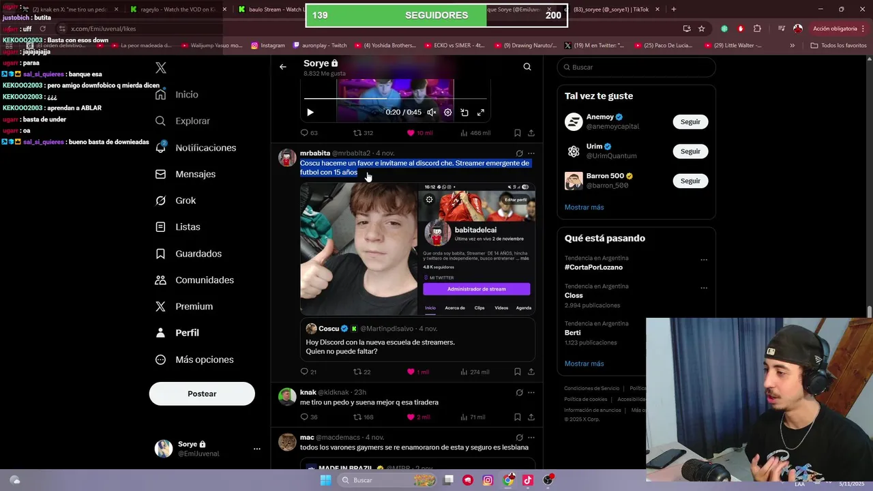This screenshot has height=491, width=873.
Task: Open Comunidades in sidebar
Action: tap(194, 280)
